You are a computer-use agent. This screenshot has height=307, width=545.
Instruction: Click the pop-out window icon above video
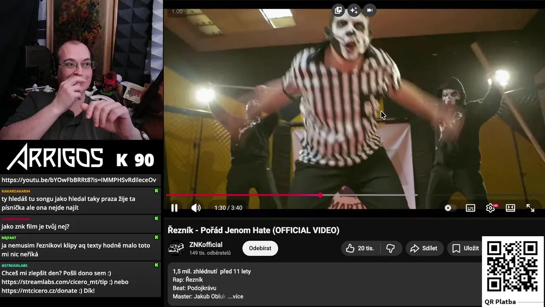[x=338, y=10]
